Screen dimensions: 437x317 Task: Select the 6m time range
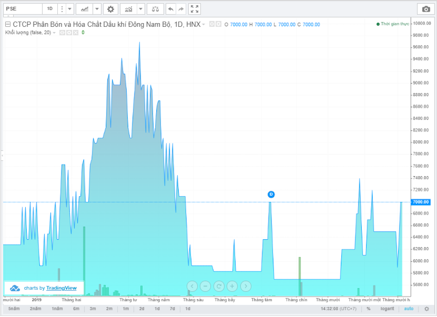click(76, 309)
